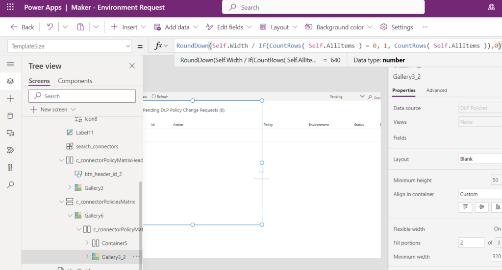Click the Gallery3_2 control name
The height and width of the screenshot is (270, 502).
[406, 77]
